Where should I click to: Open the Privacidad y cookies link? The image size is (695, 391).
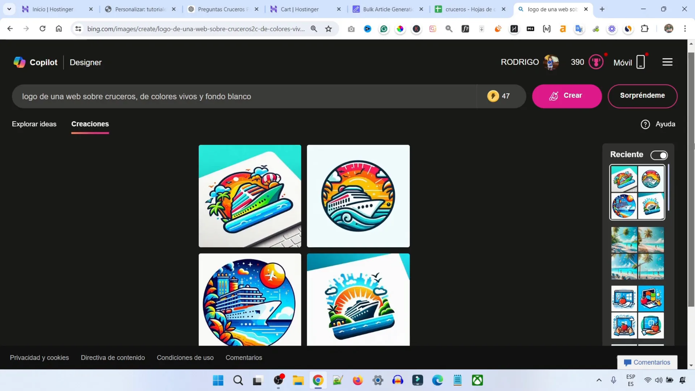39,358
